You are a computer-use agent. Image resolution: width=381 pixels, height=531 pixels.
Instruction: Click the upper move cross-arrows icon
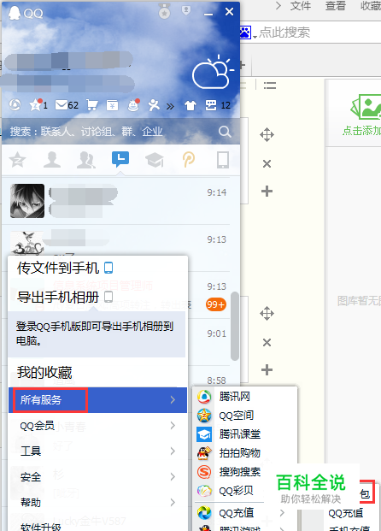(x=267, y=135)
